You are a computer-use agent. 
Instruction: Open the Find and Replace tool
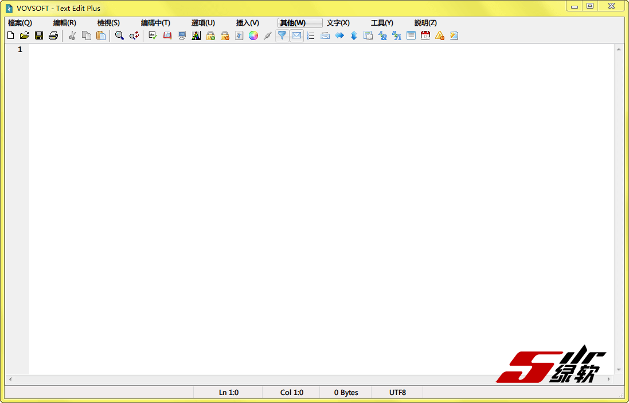[134, 35]
